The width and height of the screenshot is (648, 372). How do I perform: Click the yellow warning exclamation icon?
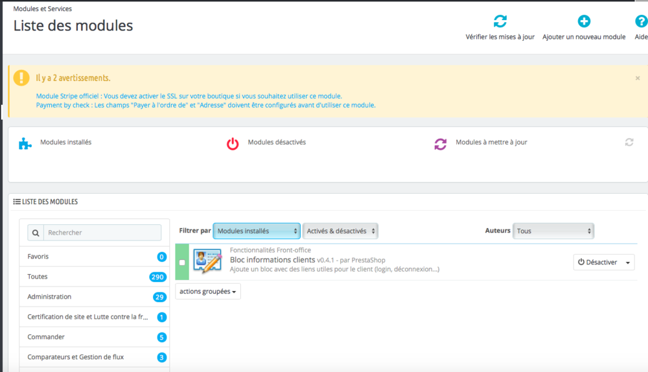click(x=21, y=78)
